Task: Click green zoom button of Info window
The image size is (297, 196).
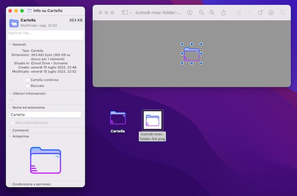Action: [x=22, y=11]
